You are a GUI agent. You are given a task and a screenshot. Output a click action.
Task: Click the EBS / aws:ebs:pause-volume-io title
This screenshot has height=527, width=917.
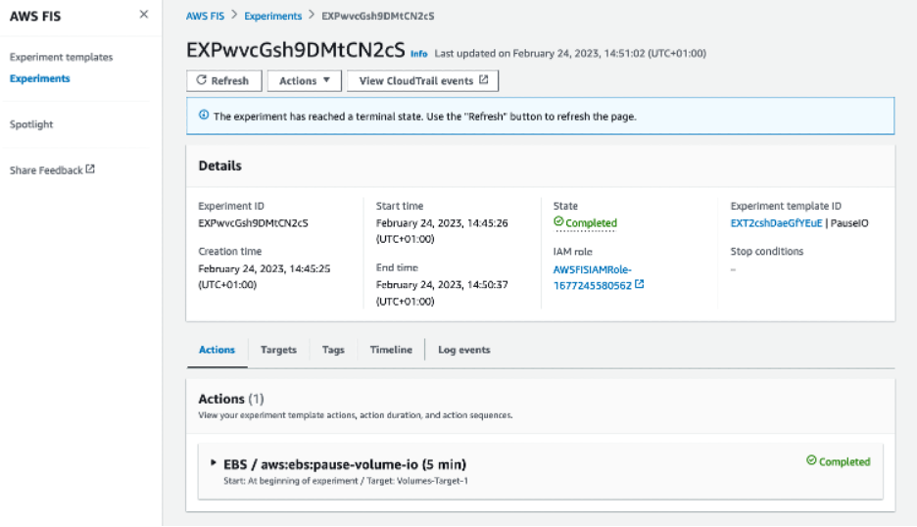[x=345, y=464]
